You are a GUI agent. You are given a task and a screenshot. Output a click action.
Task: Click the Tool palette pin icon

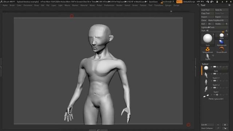(198, 5)
